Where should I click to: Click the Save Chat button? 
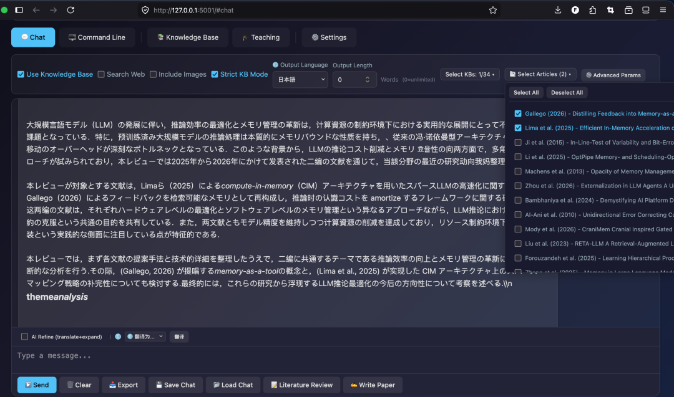(175, 385)
